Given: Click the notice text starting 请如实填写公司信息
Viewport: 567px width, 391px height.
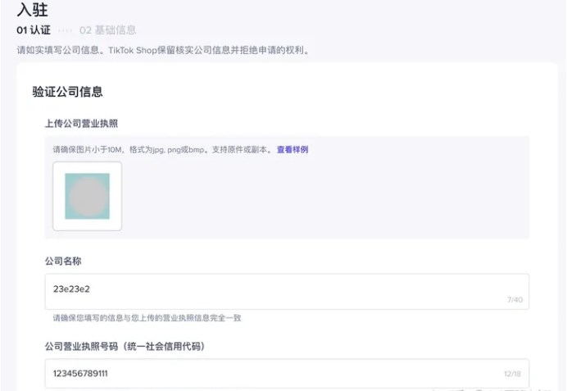Looking at the screenshot, I should pos(163,50).
